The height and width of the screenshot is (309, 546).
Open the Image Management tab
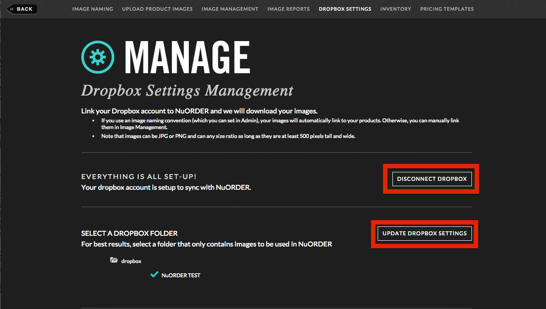pos(230,9)
